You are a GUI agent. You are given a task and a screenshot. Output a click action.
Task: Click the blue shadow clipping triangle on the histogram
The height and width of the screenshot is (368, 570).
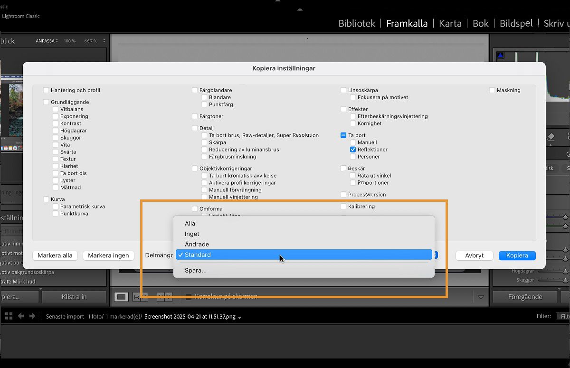tap(500, 55)
